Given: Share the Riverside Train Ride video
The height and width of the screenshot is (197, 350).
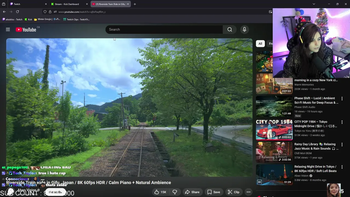Looking at the screenshot, I should pos(192,192).
